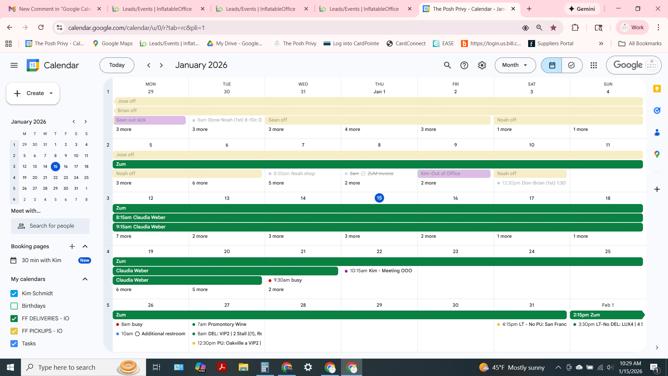The width and height of the screenshot is (668, 376).
Task: Add a new booking page
Action: click(72, 246)
